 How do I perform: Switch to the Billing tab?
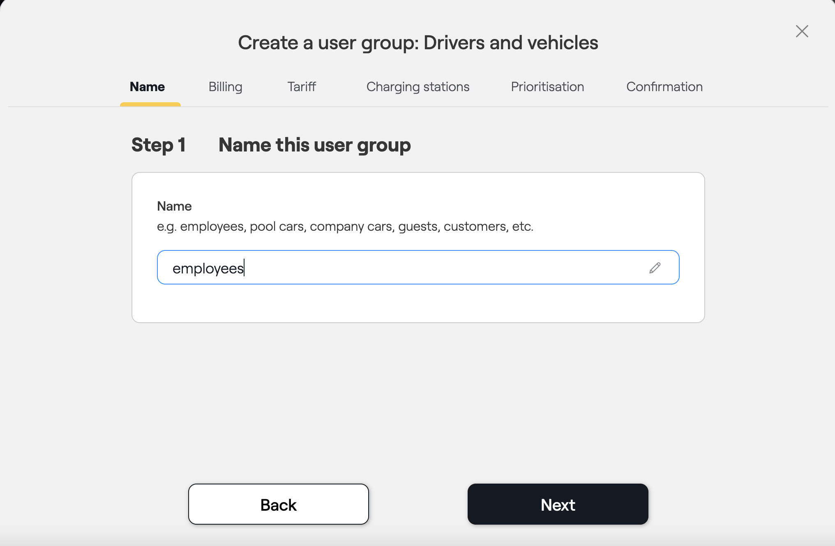tap(225, 87)
